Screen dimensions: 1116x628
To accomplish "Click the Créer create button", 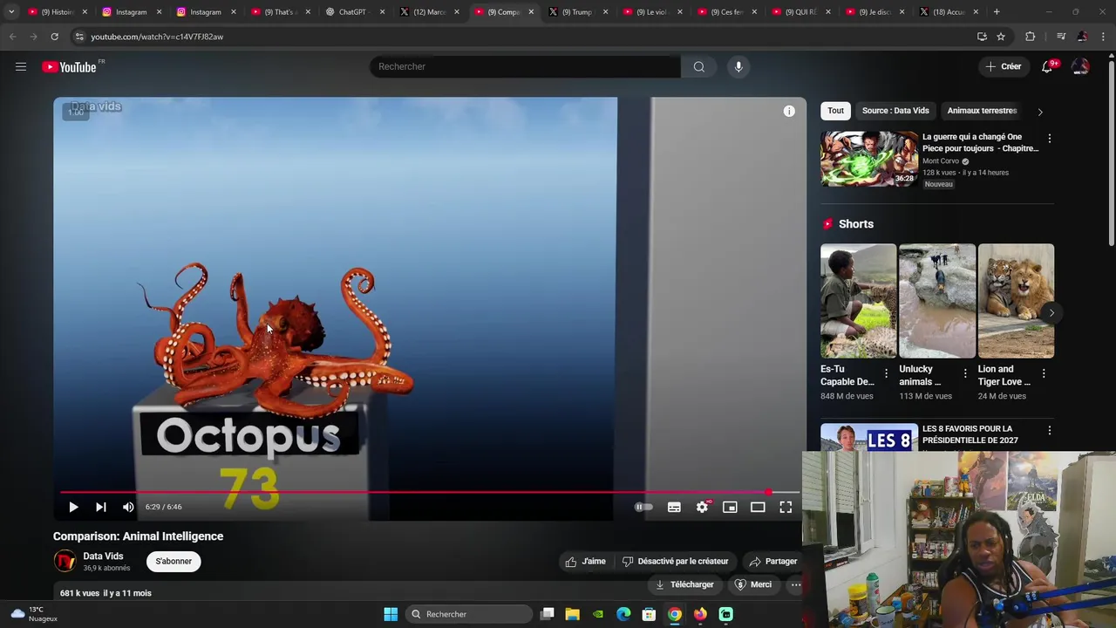I will pos(1003,66).
